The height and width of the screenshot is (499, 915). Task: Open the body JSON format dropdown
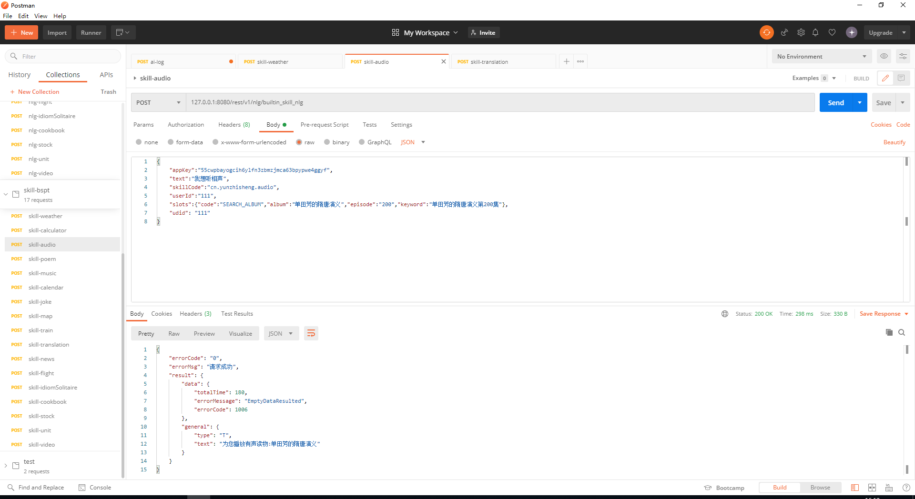(413, 142)
